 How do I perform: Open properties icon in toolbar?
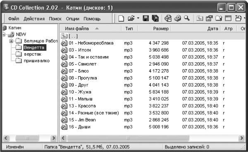tap(209, 19)
